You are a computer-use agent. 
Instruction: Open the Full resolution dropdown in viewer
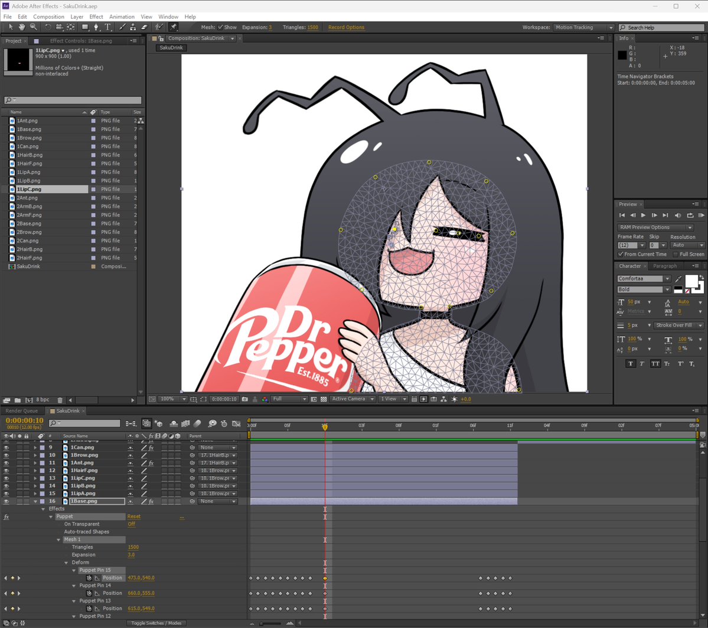pos(289,399)
